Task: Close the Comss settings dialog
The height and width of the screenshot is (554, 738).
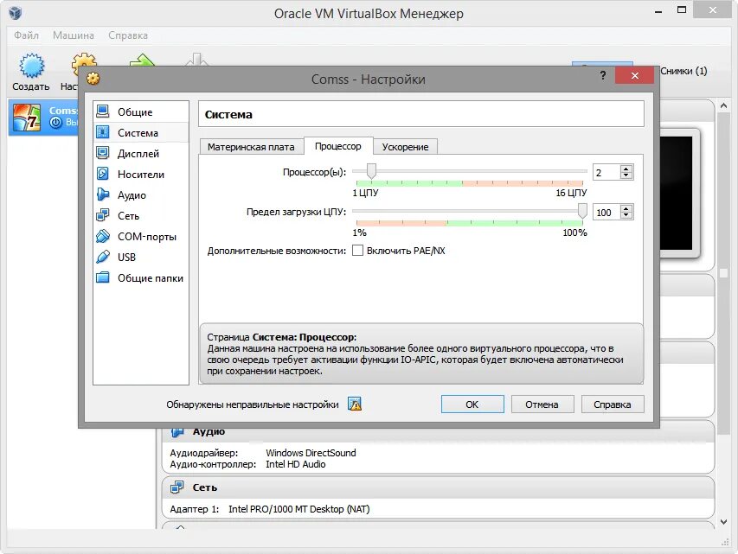Action: [x=634, y=75]
